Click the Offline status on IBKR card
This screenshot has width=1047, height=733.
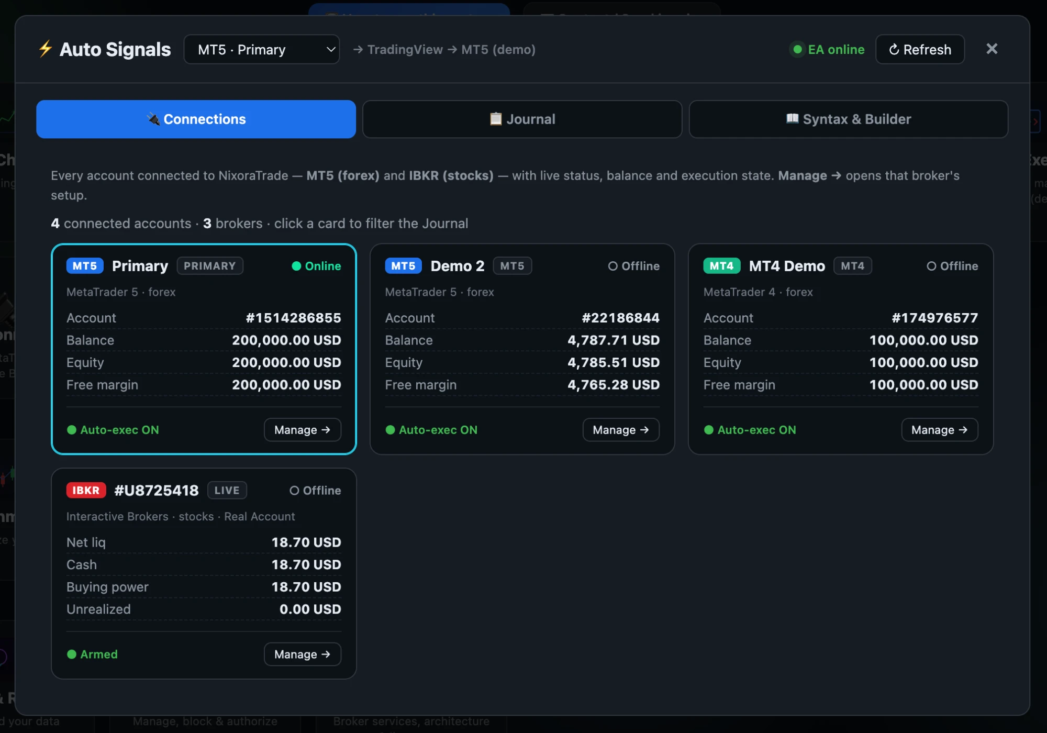pos(315,491)
